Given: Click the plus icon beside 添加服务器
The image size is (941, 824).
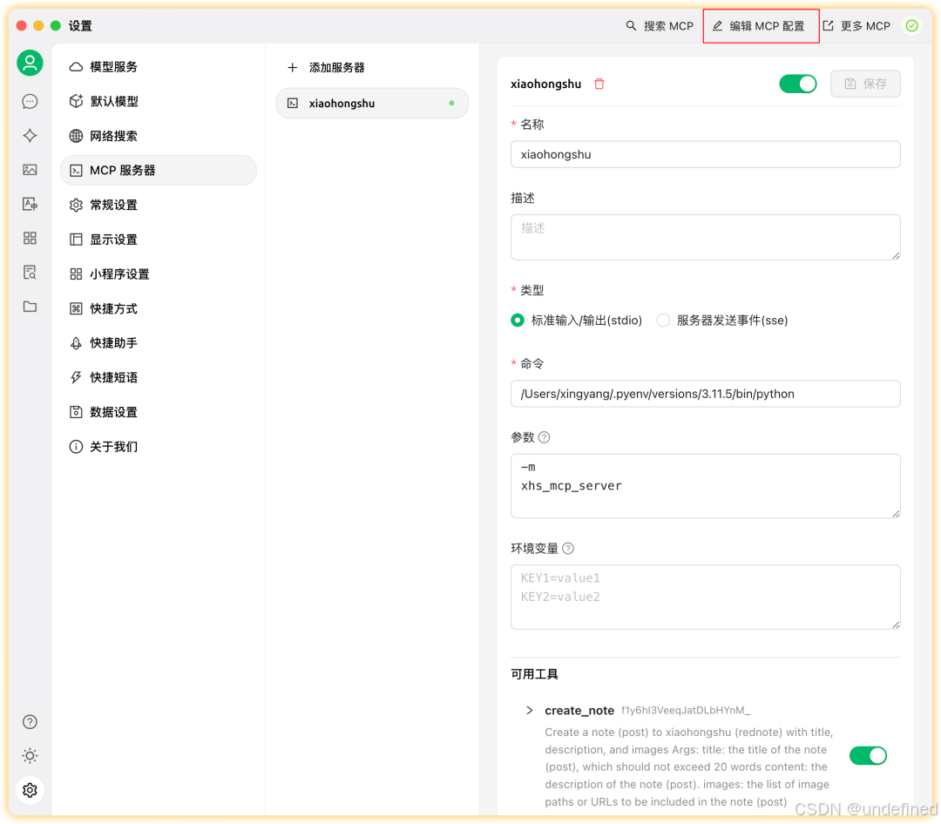Looking at the screenshot, I should click(292, 68).
